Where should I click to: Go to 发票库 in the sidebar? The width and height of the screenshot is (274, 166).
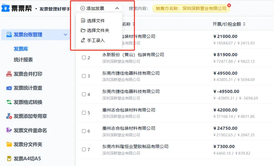(21, 49)
